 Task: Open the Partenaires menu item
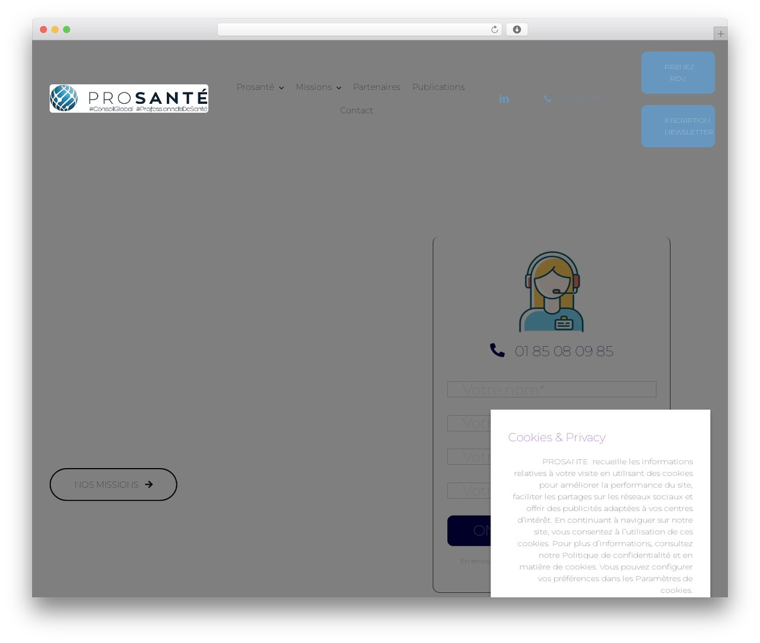(x=376, y=87)
